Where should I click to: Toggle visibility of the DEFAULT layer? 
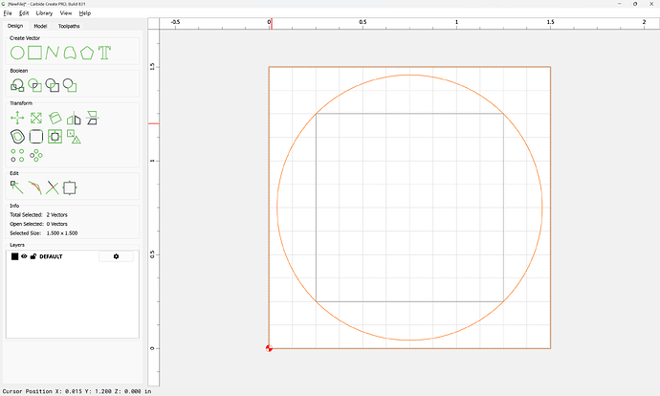coord(24,256)
